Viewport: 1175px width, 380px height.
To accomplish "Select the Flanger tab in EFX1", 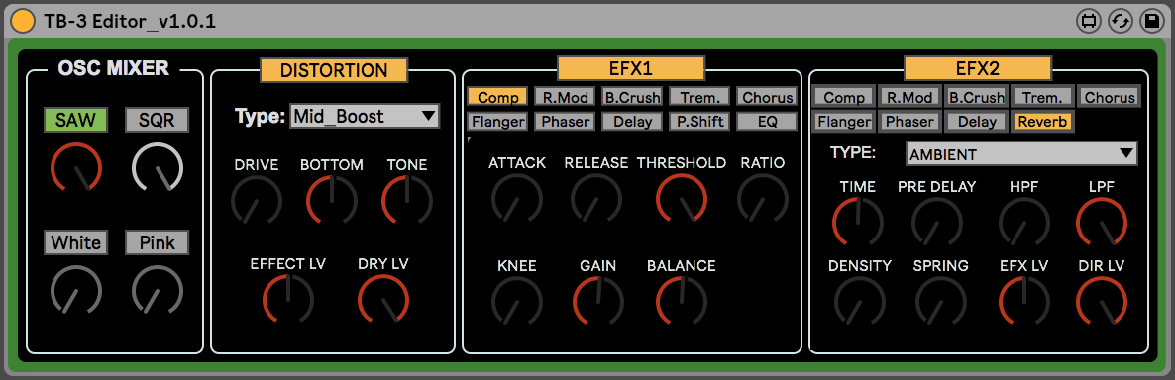I will (x=497, y=121).
